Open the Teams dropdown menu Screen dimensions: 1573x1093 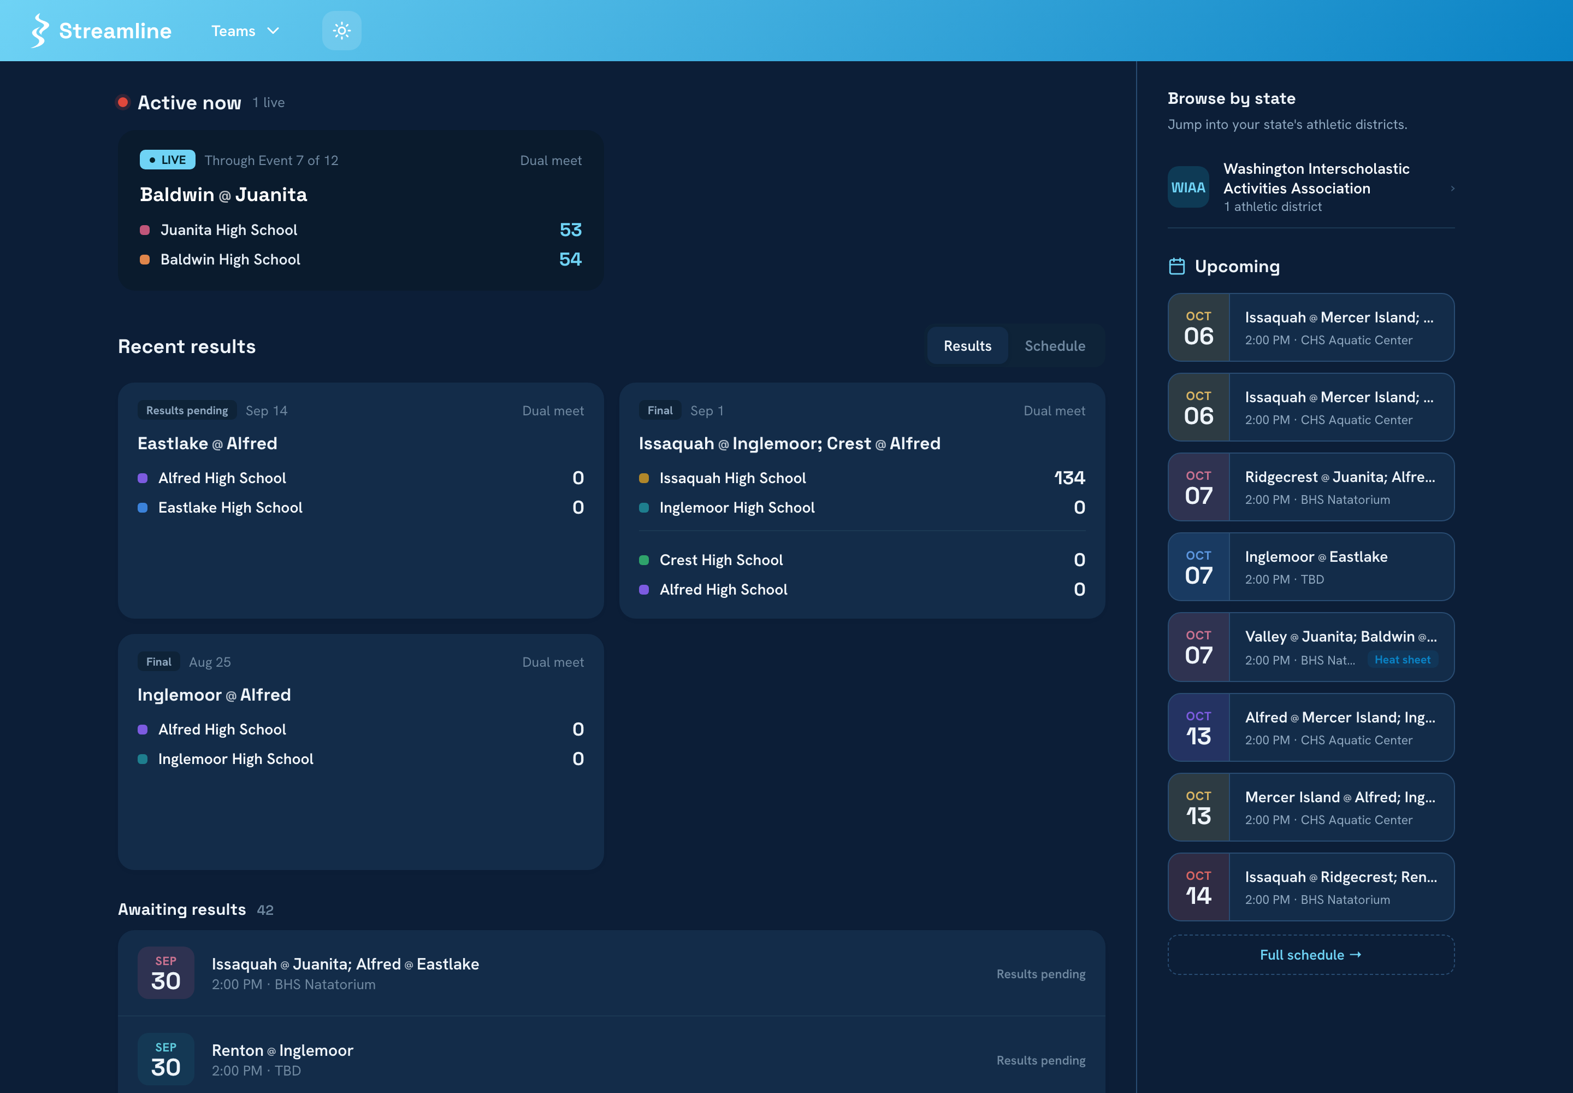tap(245, 31)
